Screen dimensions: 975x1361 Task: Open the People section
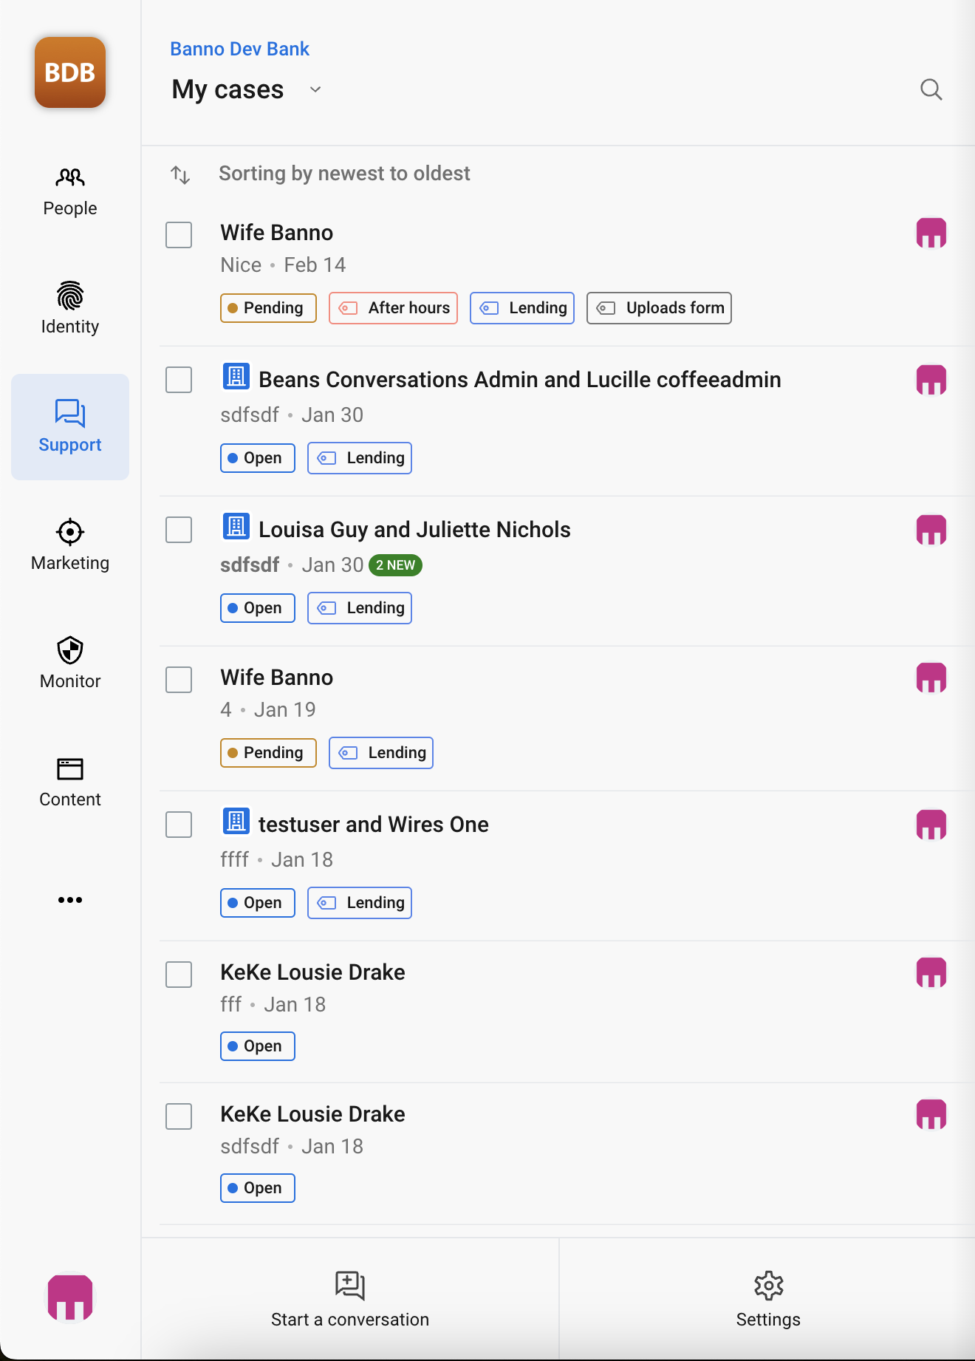pyautogui.click(x=70, y=192)
